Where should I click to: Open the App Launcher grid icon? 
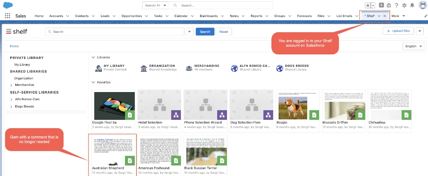(7, 16)
